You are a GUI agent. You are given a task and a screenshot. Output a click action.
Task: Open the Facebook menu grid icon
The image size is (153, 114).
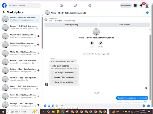[x=135, y=6]
